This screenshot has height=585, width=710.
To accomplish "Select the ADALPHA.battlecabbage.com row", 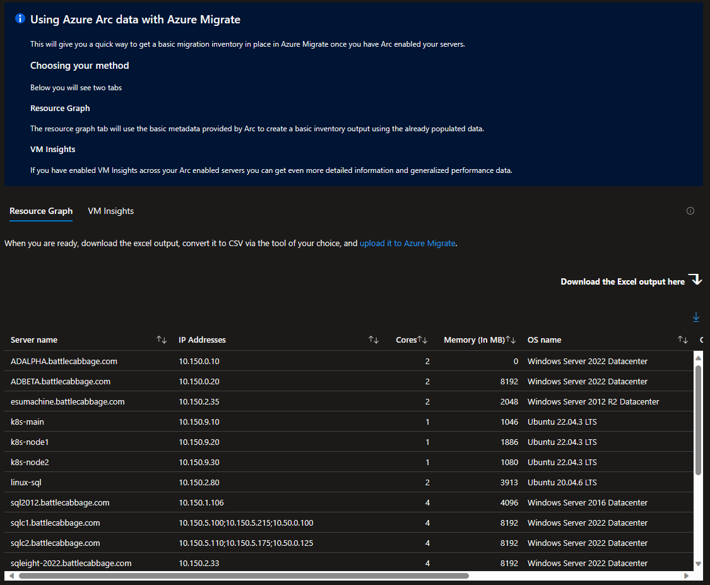I will point(348,362).
